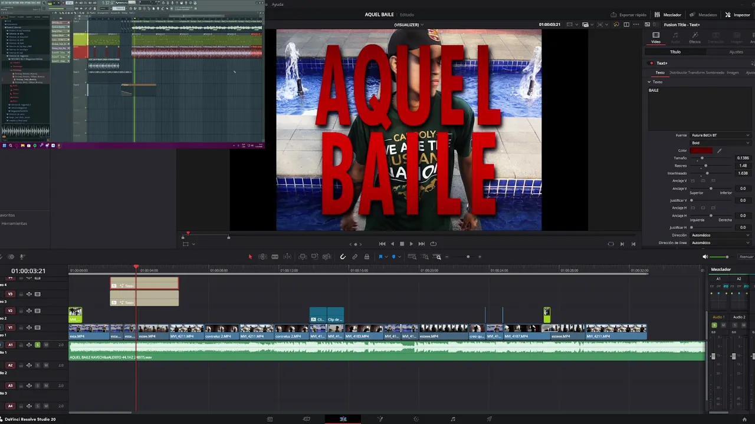Open the marker color dropdown arrow

399,257
